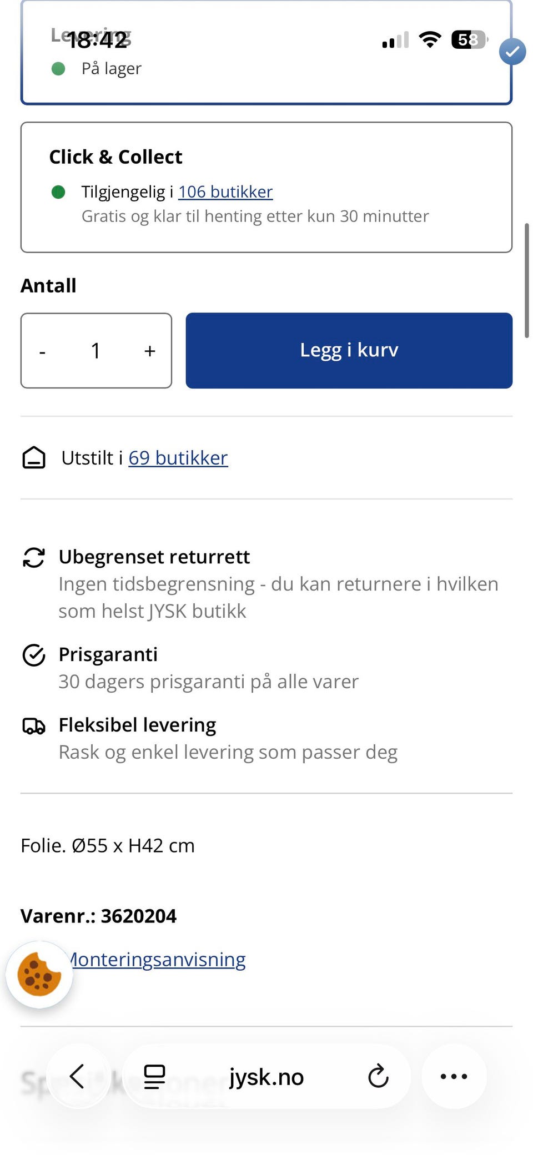Open the 106 butikker link
533x1155 pixels.
point(225,192)
